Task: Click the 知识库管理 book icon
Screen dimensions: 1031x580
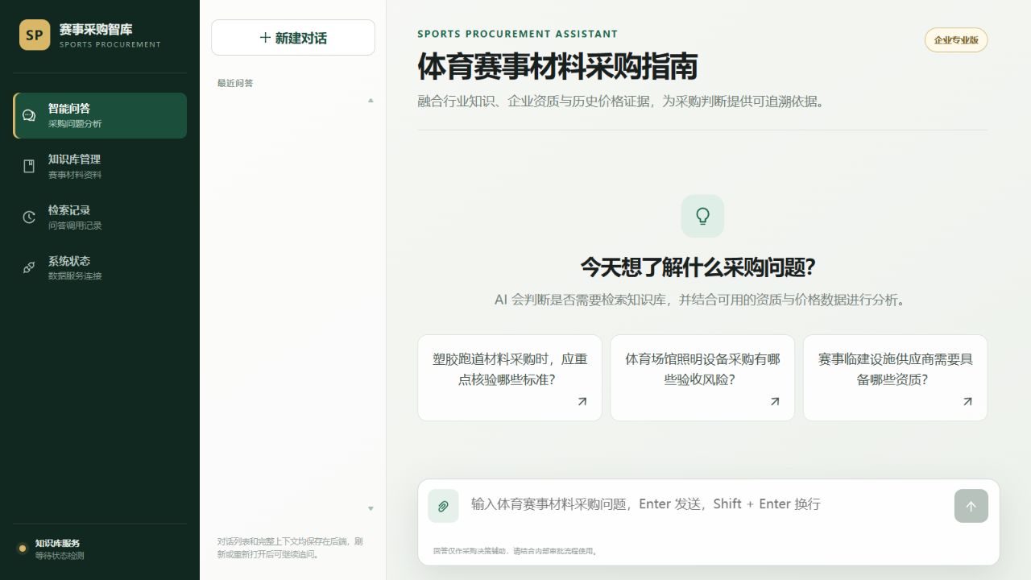Action: [29, 166]
